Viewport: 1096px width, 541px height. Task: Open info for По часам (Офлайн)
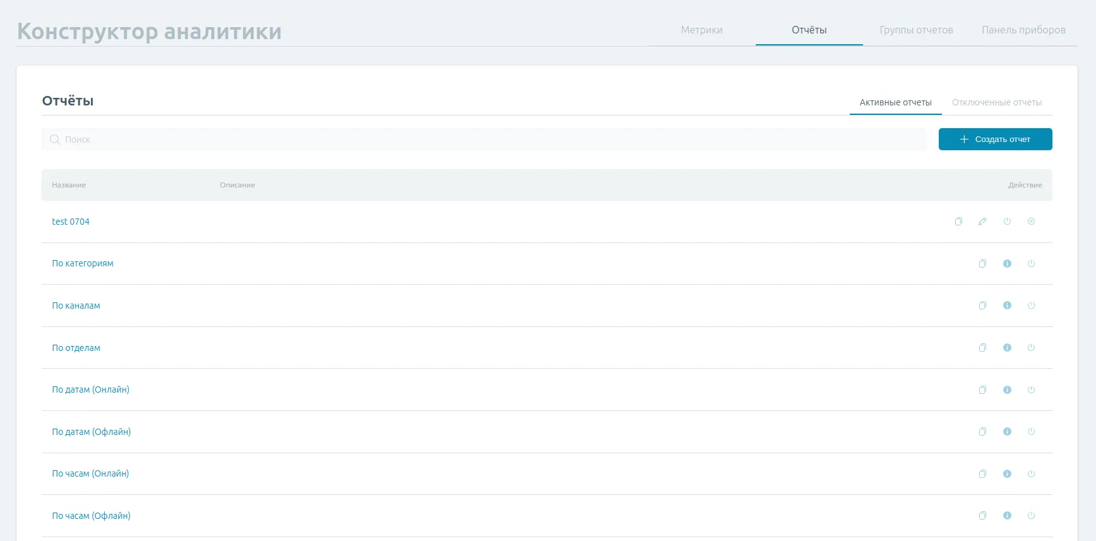[x=1007, y=516]
